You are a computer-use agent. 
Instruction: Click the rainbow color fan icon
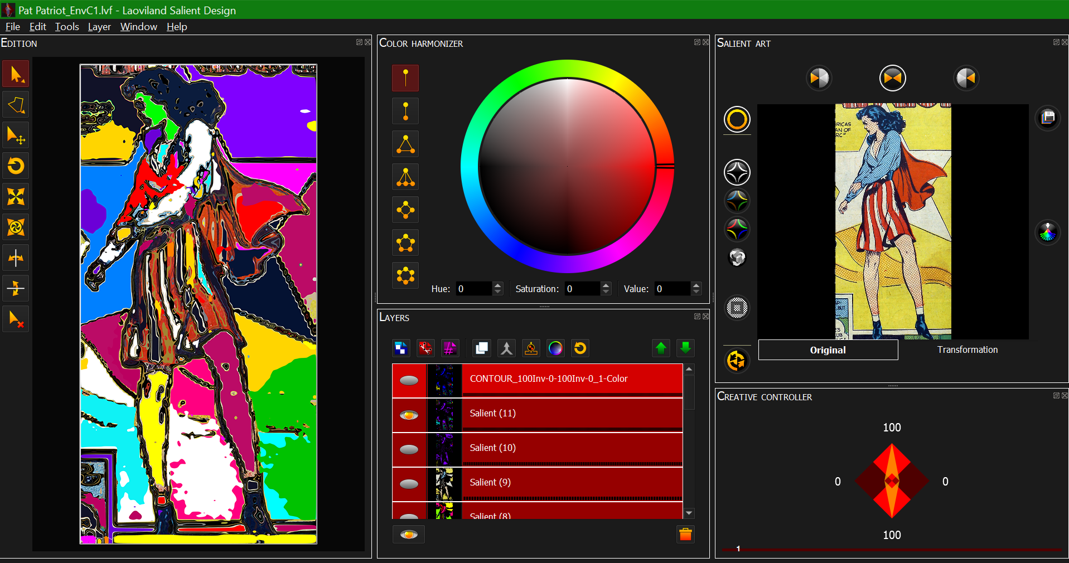click(x=1048, y=233)
